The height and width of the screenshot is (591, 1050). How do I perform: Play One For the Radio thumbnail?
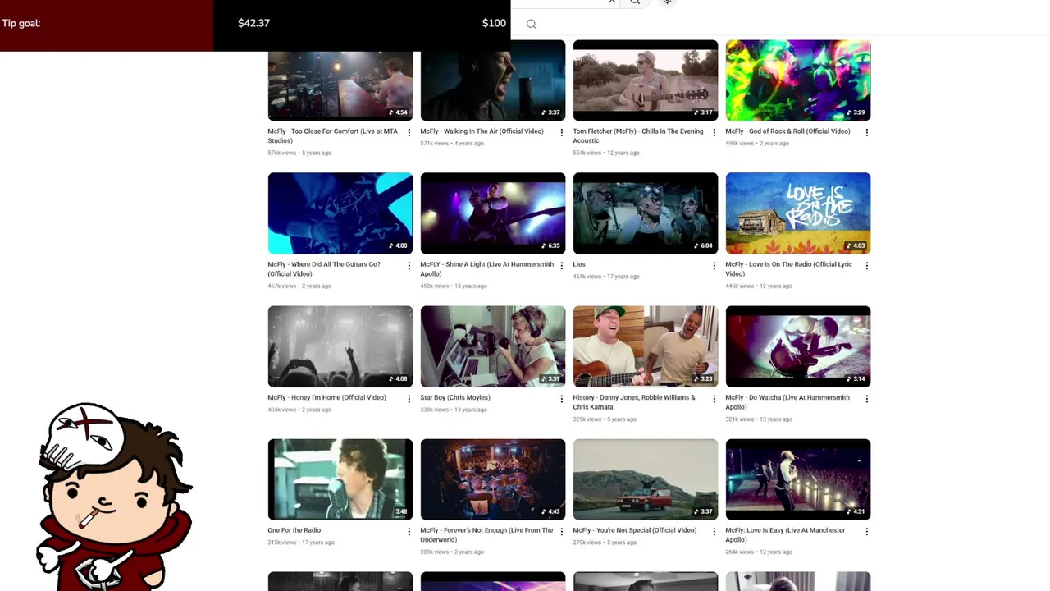coord(340,479)
